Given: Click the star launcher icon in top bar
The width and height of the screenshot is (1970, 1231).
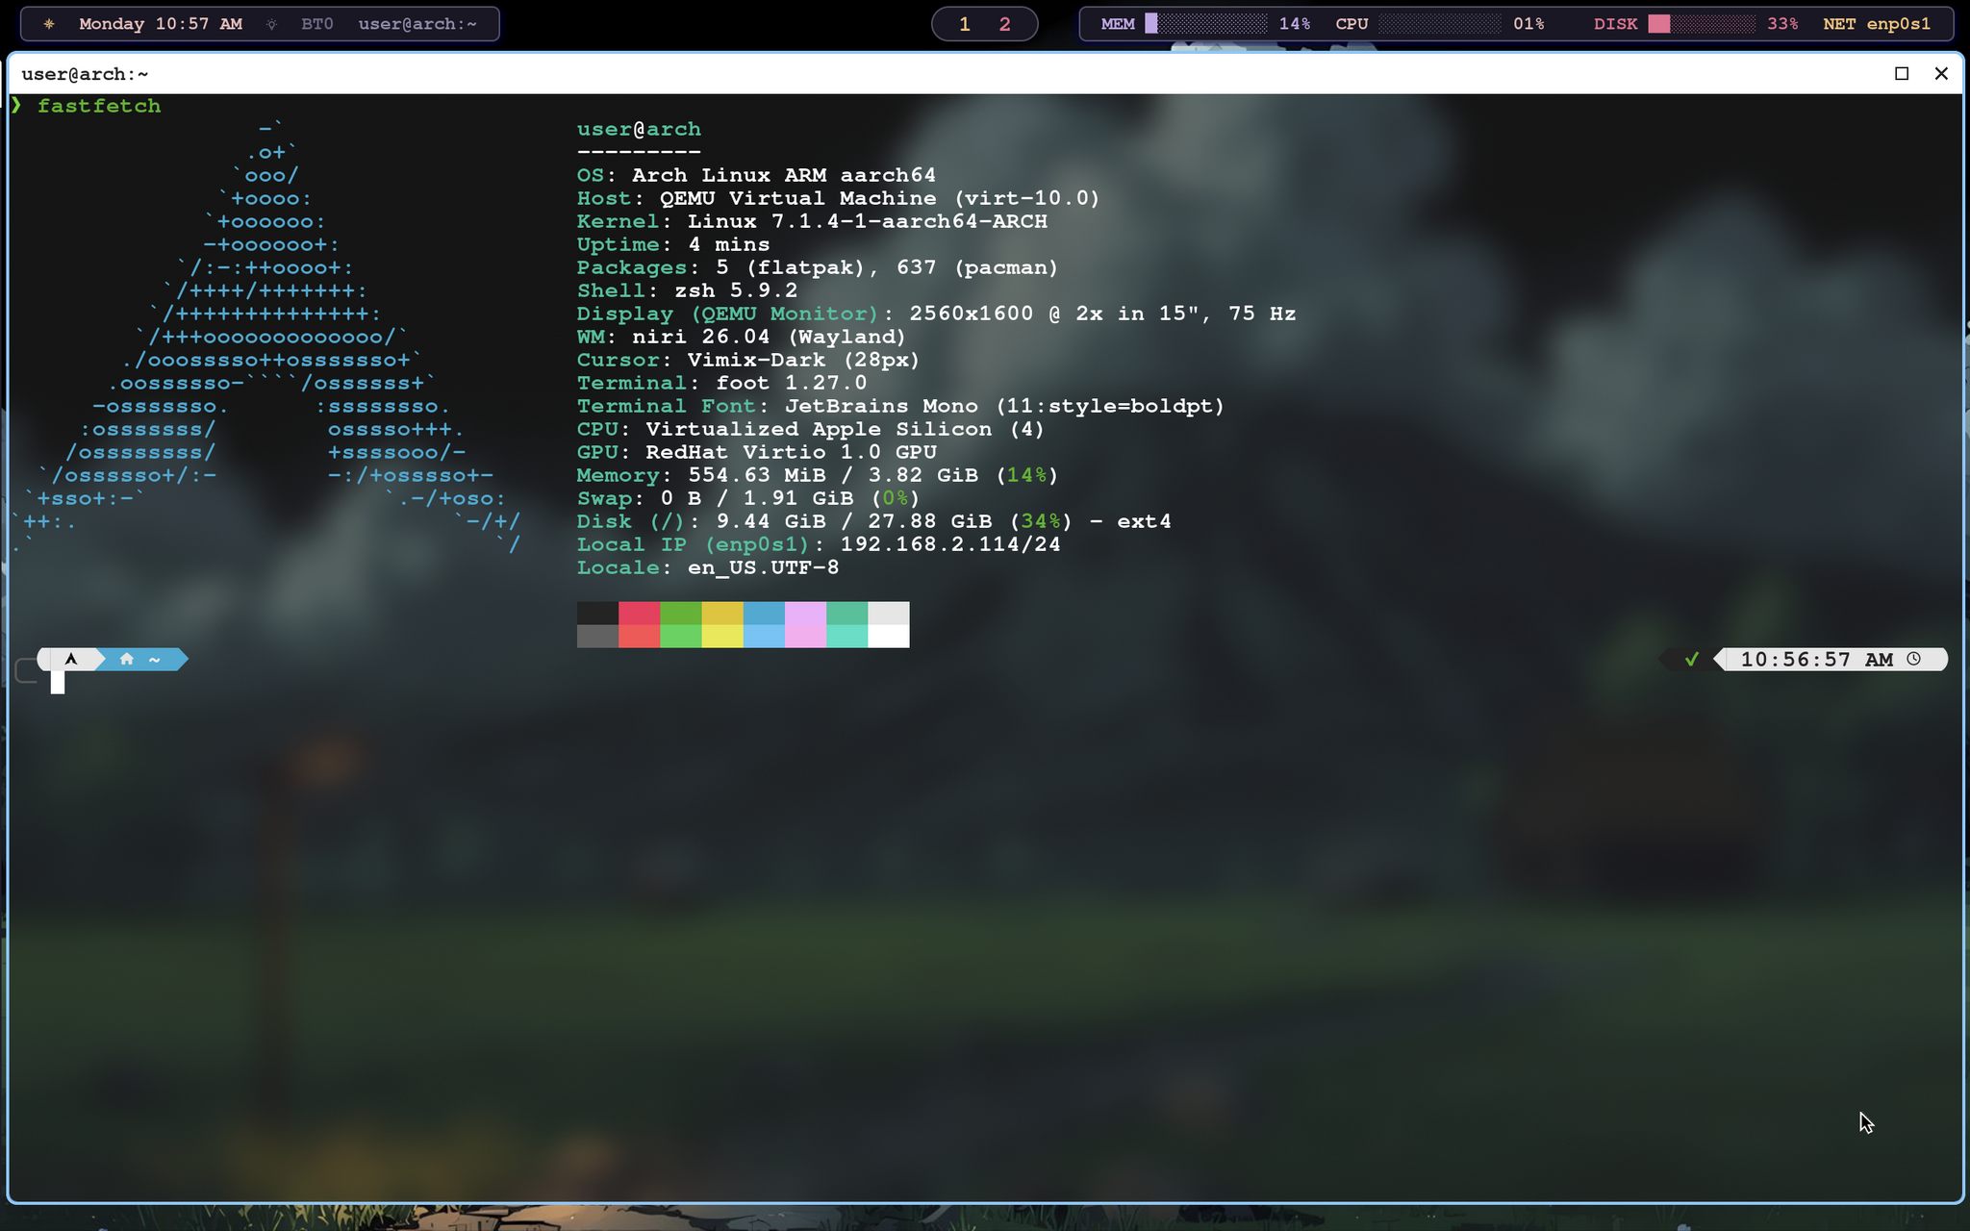Looking at the screenshot, I should point(49,24).
